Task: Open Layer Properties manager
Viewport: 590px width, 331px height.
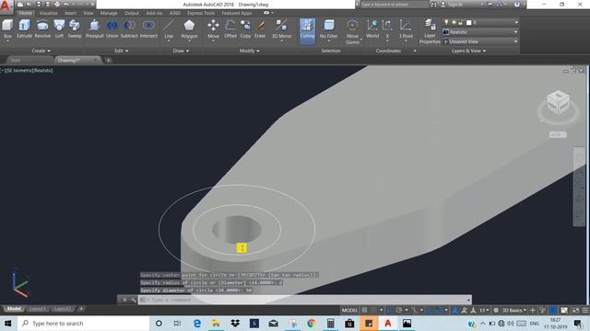Action: click(x=430, y=31)
